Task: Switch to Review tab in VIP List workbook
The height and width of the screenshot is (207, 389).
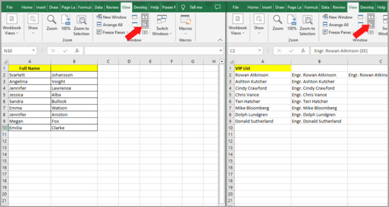Action: click(x=339, y=7)
